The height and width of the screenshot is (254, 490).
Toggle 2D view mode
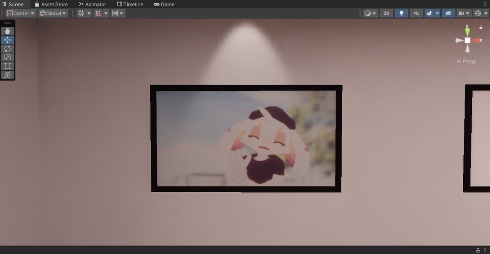click(x=387, y=13)
